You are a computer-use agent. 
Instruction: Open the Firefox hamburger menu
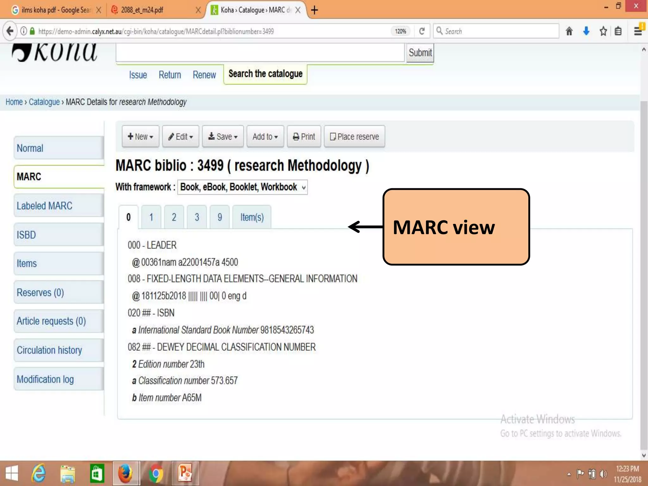pos(638,31)
